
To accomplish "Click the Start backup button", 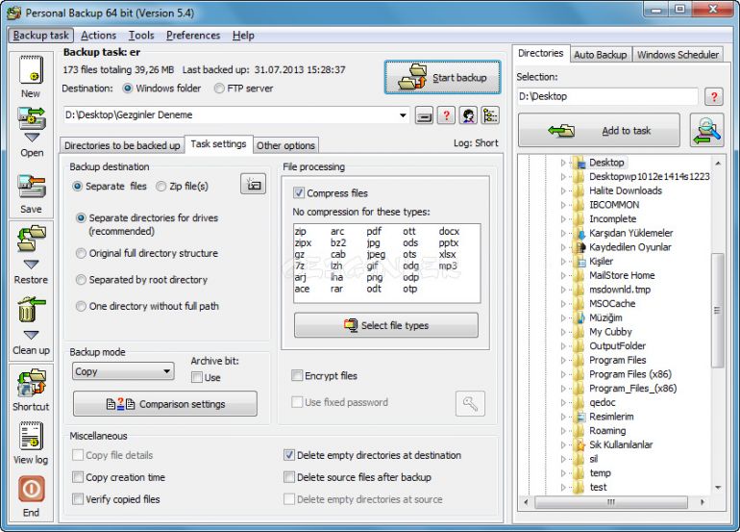I will (443, 78).
